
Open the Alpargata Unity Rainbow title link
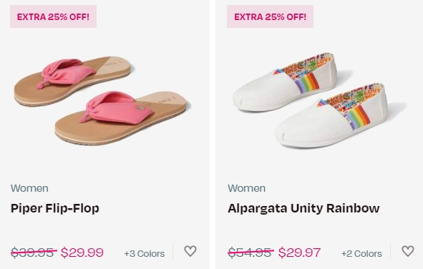(x=303, y=208)
